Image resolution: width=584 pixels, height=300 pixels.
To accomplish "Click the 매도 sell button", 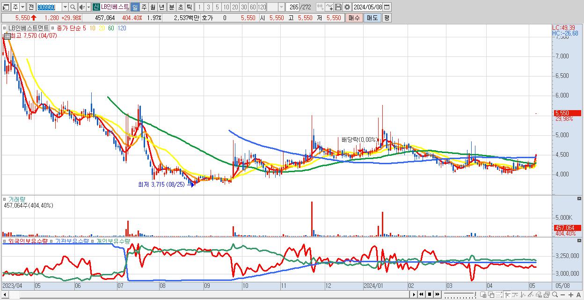I will click(x=372, y=17).
